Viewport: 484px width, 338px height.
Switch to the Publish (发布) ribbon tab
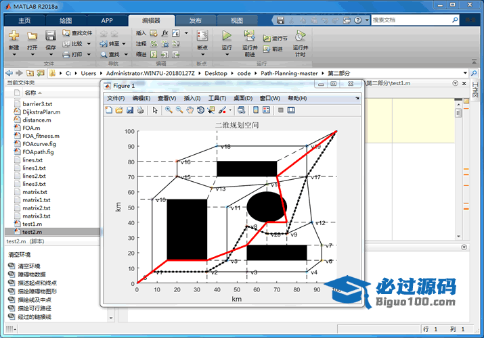[x=196, y=21]
